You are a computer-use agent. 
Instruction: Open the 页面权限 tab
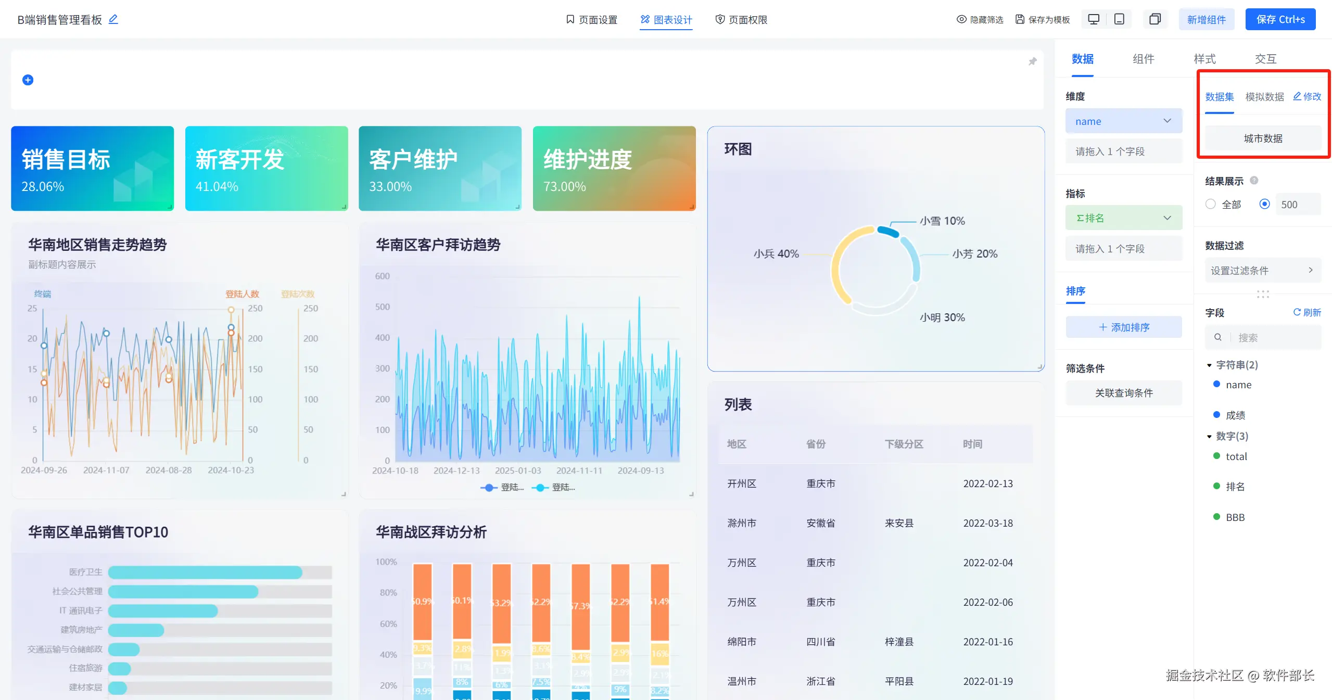tap(741, 19)
